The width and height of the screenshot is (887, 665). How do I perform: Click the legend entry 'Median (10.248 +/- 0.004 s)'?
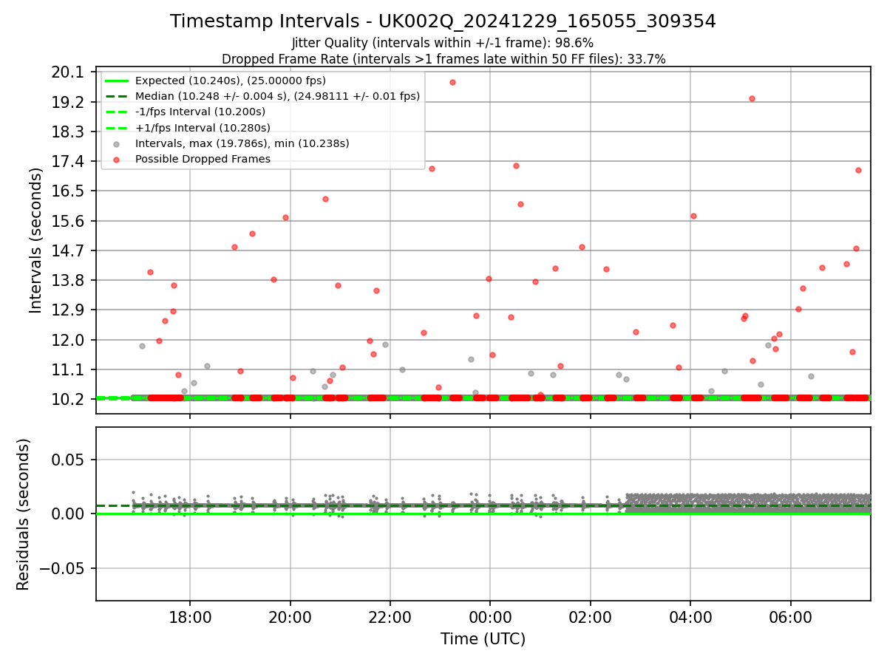[277, 96]
